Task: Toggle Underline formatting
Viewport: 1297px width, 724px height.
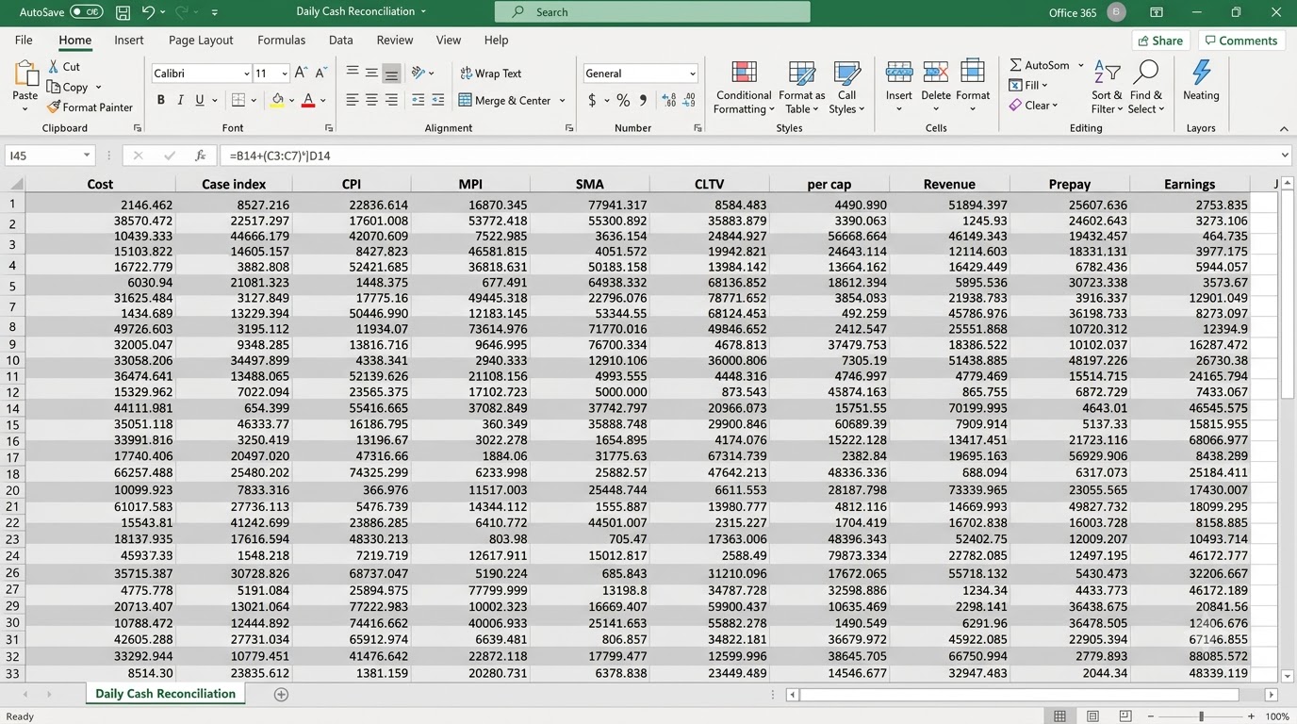Action: tap(200, 100)
